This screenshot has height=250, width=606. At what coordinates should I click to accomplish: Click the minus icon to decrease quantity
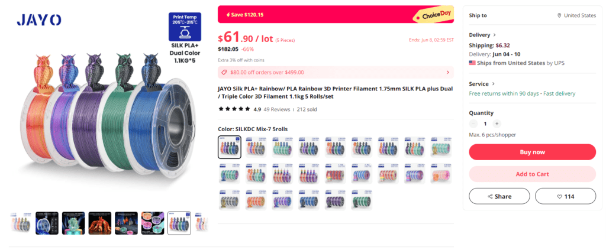(473, 124)
